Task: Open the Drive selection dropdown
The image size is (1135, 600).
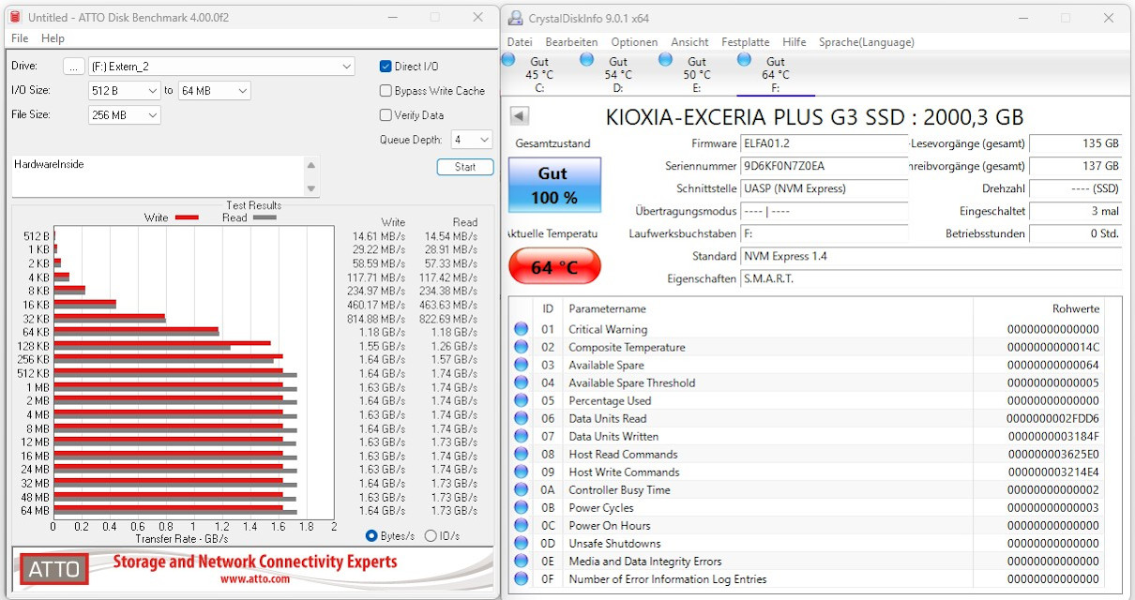Action: click(x=221, y=67)
